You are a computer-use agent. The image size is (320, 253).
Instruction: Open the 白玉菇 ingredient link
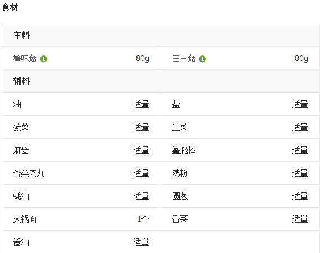point(184,59)
